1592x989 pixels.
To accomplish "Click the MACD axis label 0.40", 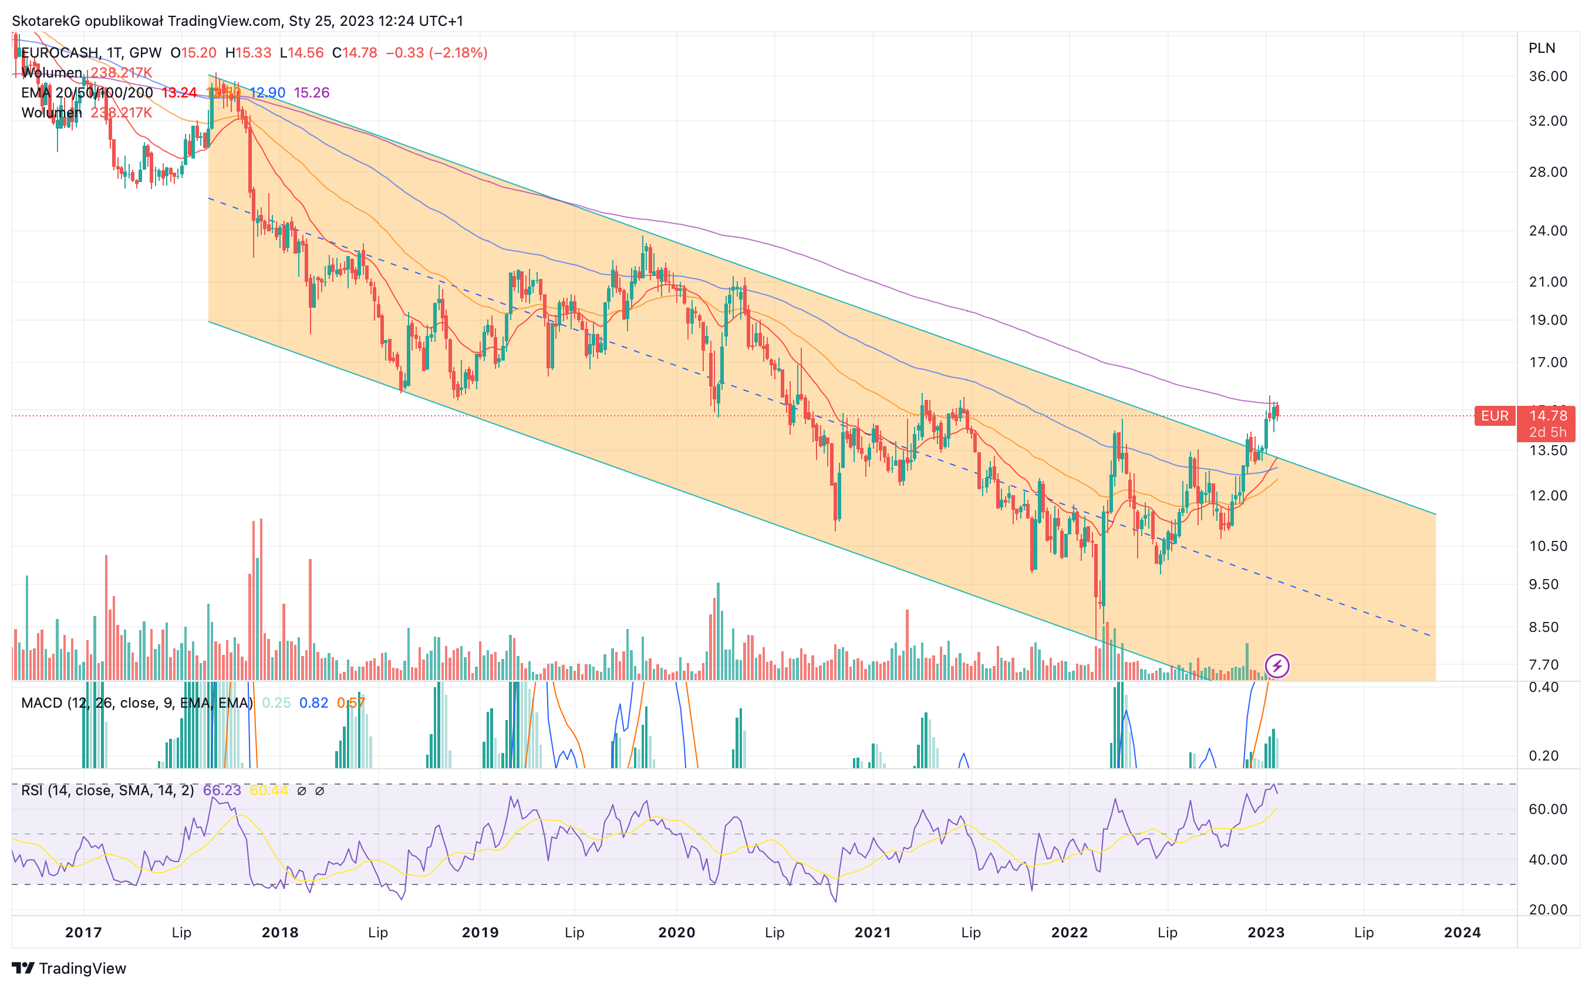I will pos(1544,688).
